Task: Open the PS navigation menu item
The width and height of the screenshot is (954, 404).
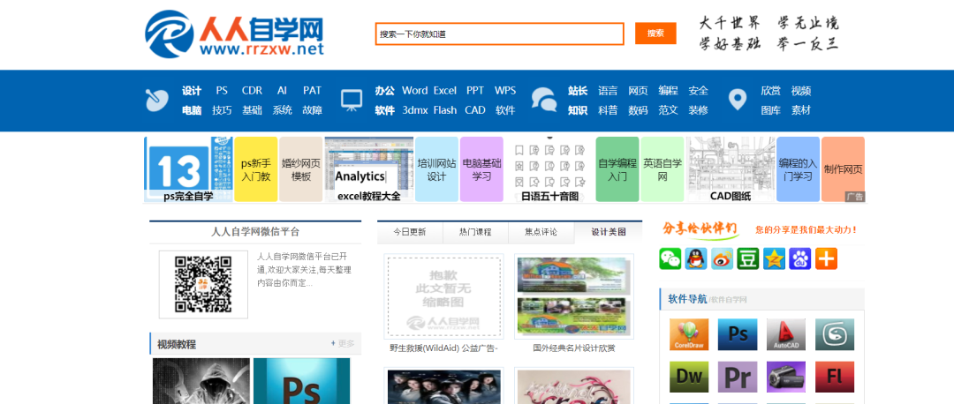Action: coord(222,91)
